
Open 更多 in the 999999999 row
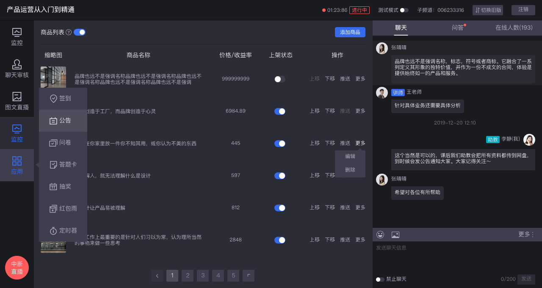360,79
